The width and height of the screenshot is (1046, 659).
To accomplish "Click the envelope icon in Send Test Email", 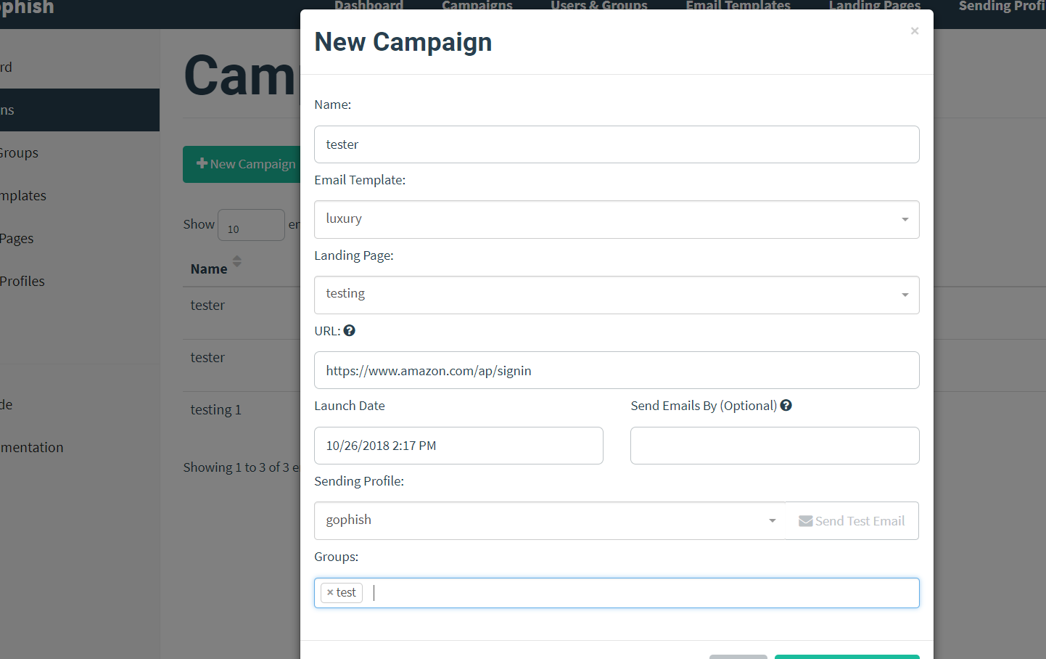I will 805,520.
